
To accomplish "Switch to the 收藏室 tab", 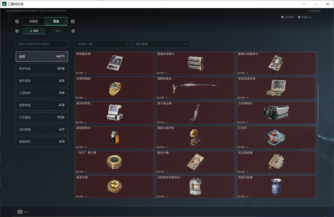I will pos(34,21).
